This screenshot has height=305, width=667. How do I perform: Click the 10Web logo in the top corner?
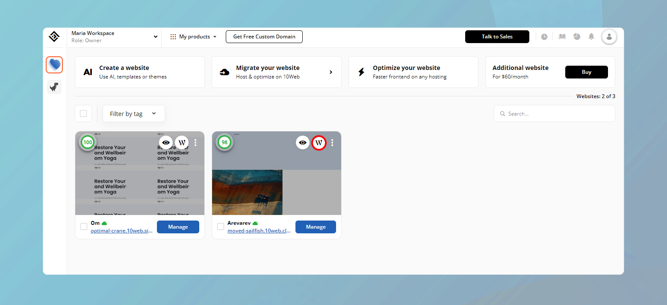tap(54, 37)
